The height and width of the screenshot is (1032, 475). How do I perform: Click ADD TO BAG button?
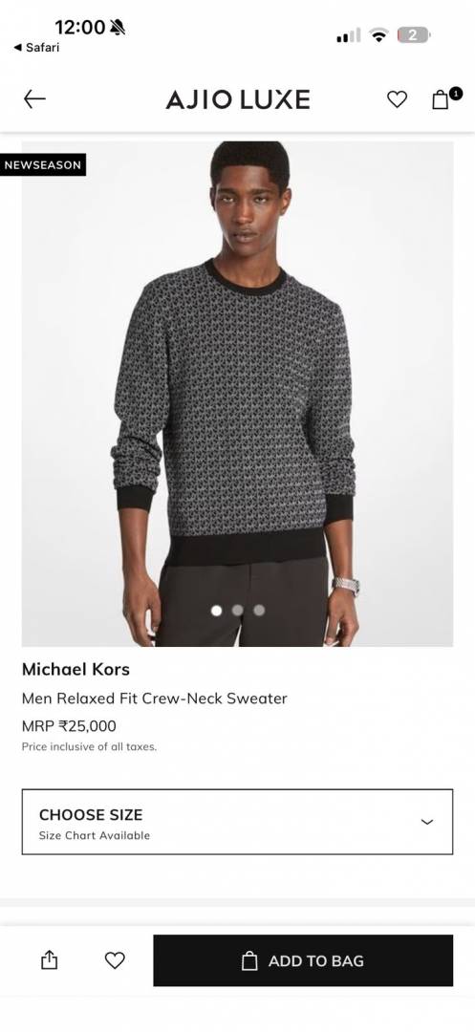click(x=303, y=960)
